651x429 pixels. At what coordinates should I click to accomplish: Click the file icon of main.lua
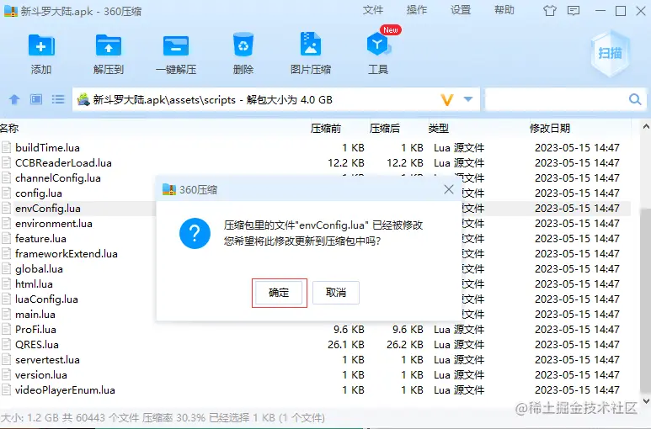point(6,315)
